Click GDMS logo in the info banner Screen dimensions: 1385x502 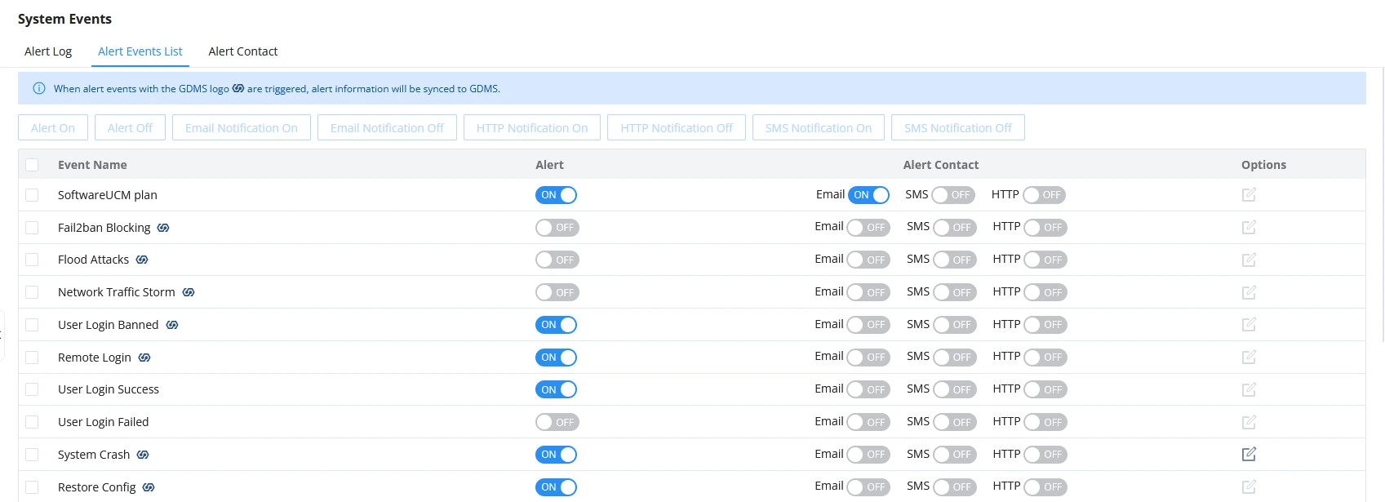238,88
